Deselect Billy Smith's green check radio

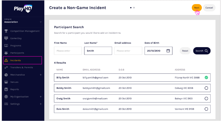coord(206,78)
